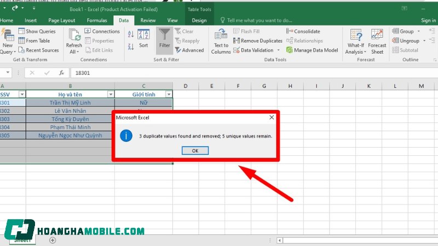The image size is (438, 246).
Task: Open the Forecast Sheet tool
Action: click(377, 42)
